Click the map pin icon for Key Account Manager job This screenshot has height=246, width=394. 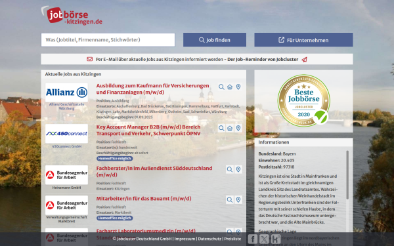tap(238, 128)
